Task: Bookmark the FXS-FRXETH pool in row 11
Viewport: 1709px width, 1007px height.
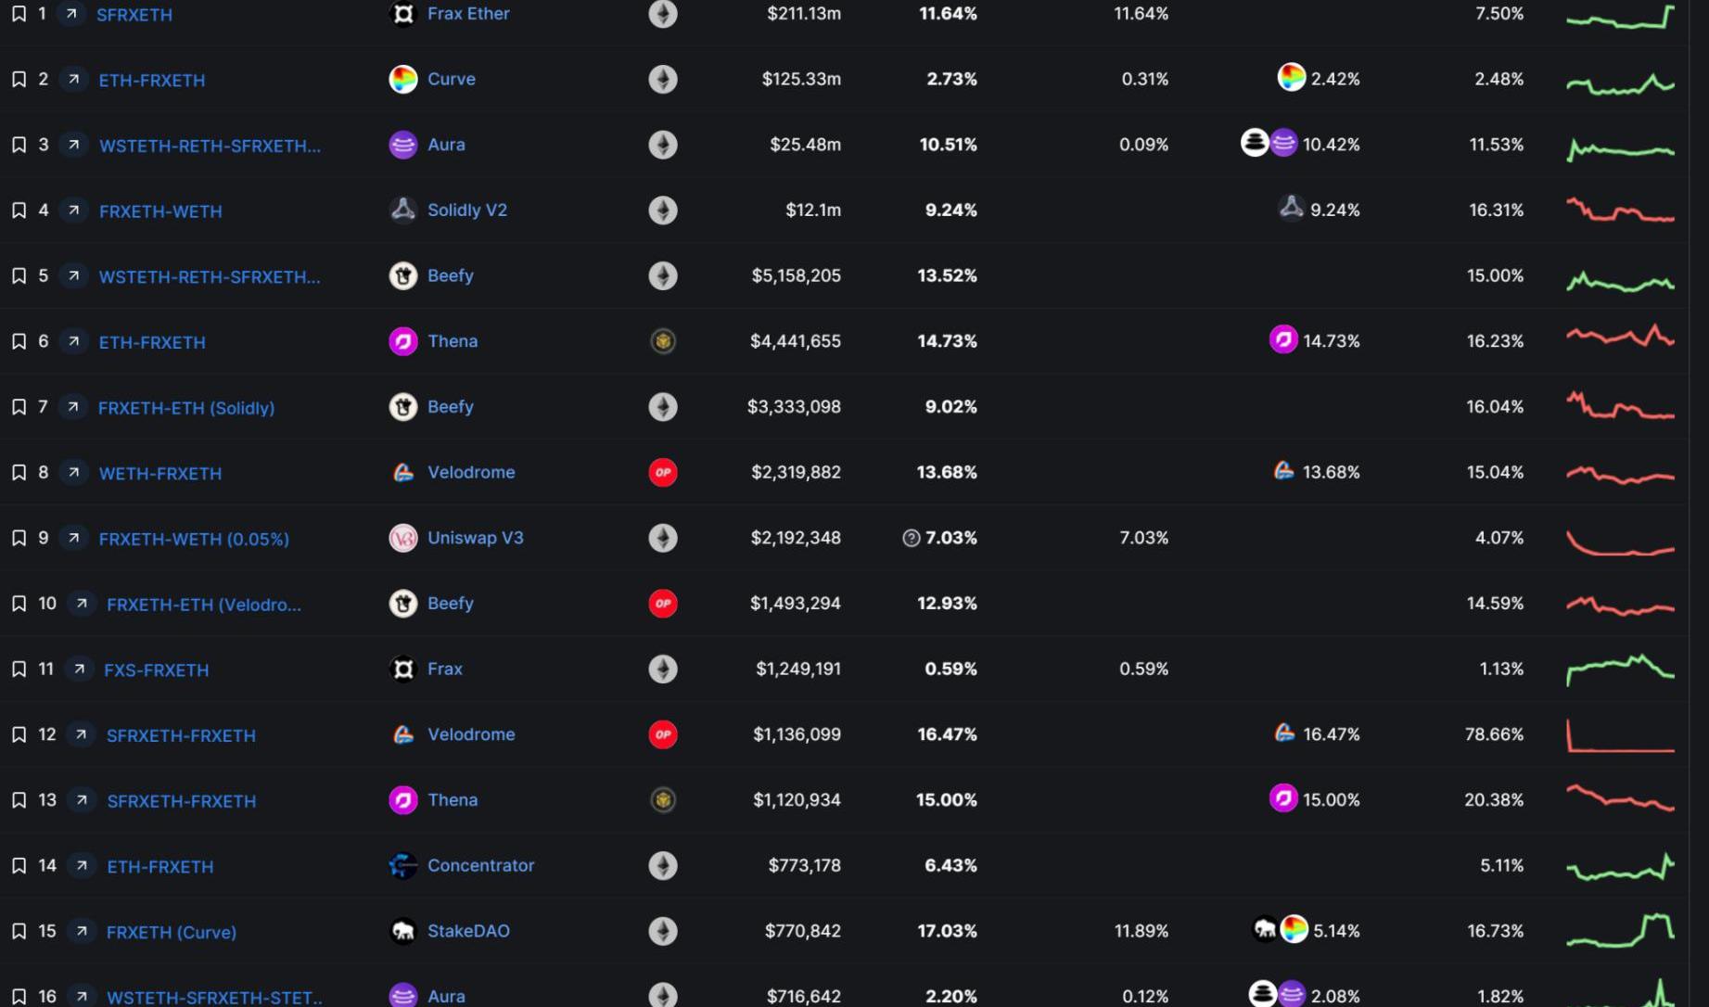Action: click(19, 669)
